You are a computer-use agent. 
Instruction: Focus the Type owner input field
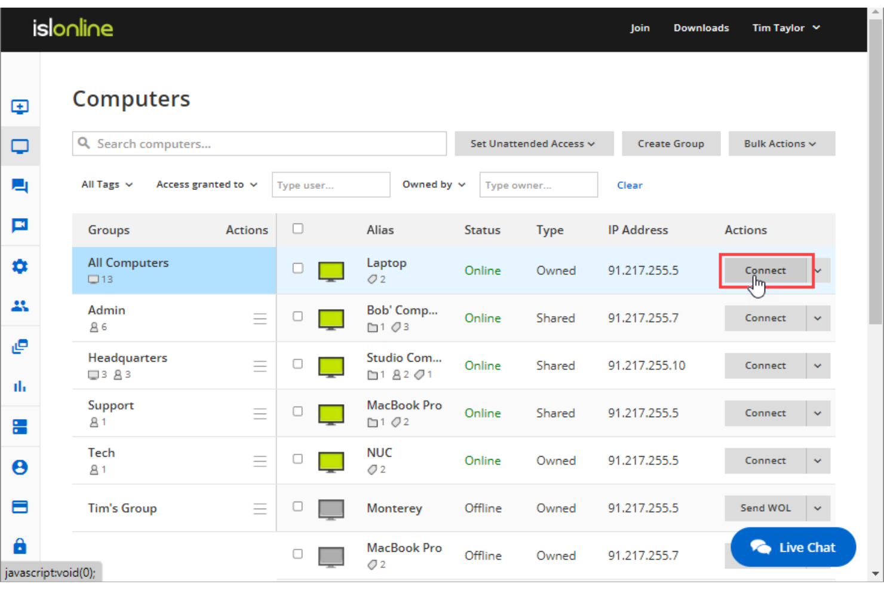pyautogui.click(x=538, y=185)
